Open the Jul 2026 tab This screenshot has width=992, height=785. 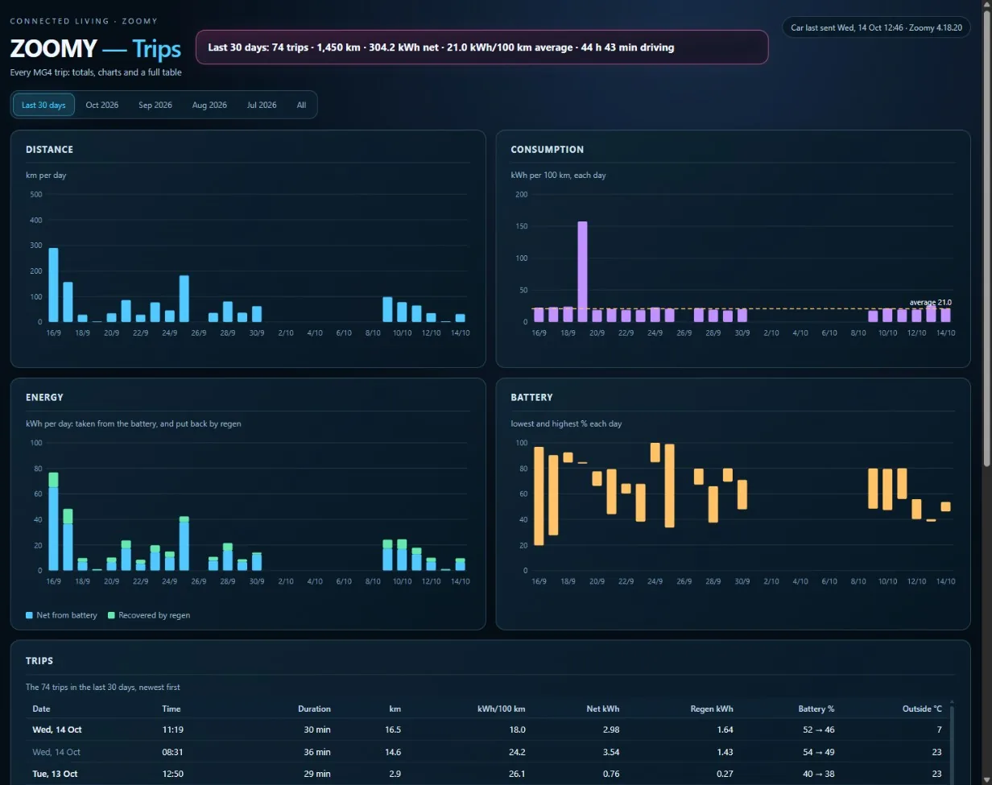[262, 105]
